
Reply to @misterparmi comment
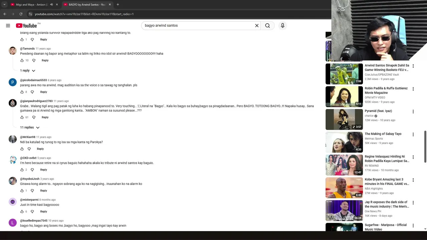pos(44,212)
